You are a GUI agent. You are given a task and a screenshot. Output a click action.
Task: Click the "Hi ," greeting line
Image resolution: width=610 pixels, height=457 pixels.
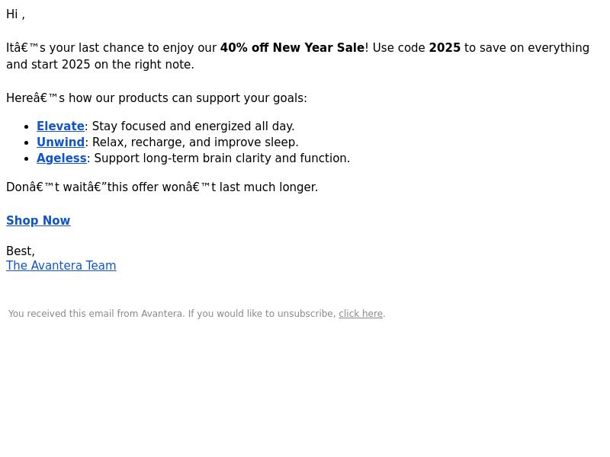coord(15,14)
